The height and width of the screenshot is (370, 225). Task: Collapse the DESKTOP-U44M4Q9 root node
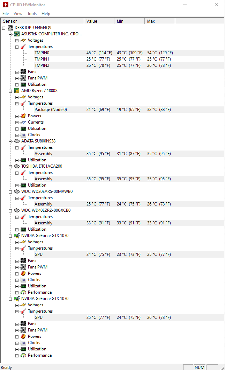tap(4, 28)
